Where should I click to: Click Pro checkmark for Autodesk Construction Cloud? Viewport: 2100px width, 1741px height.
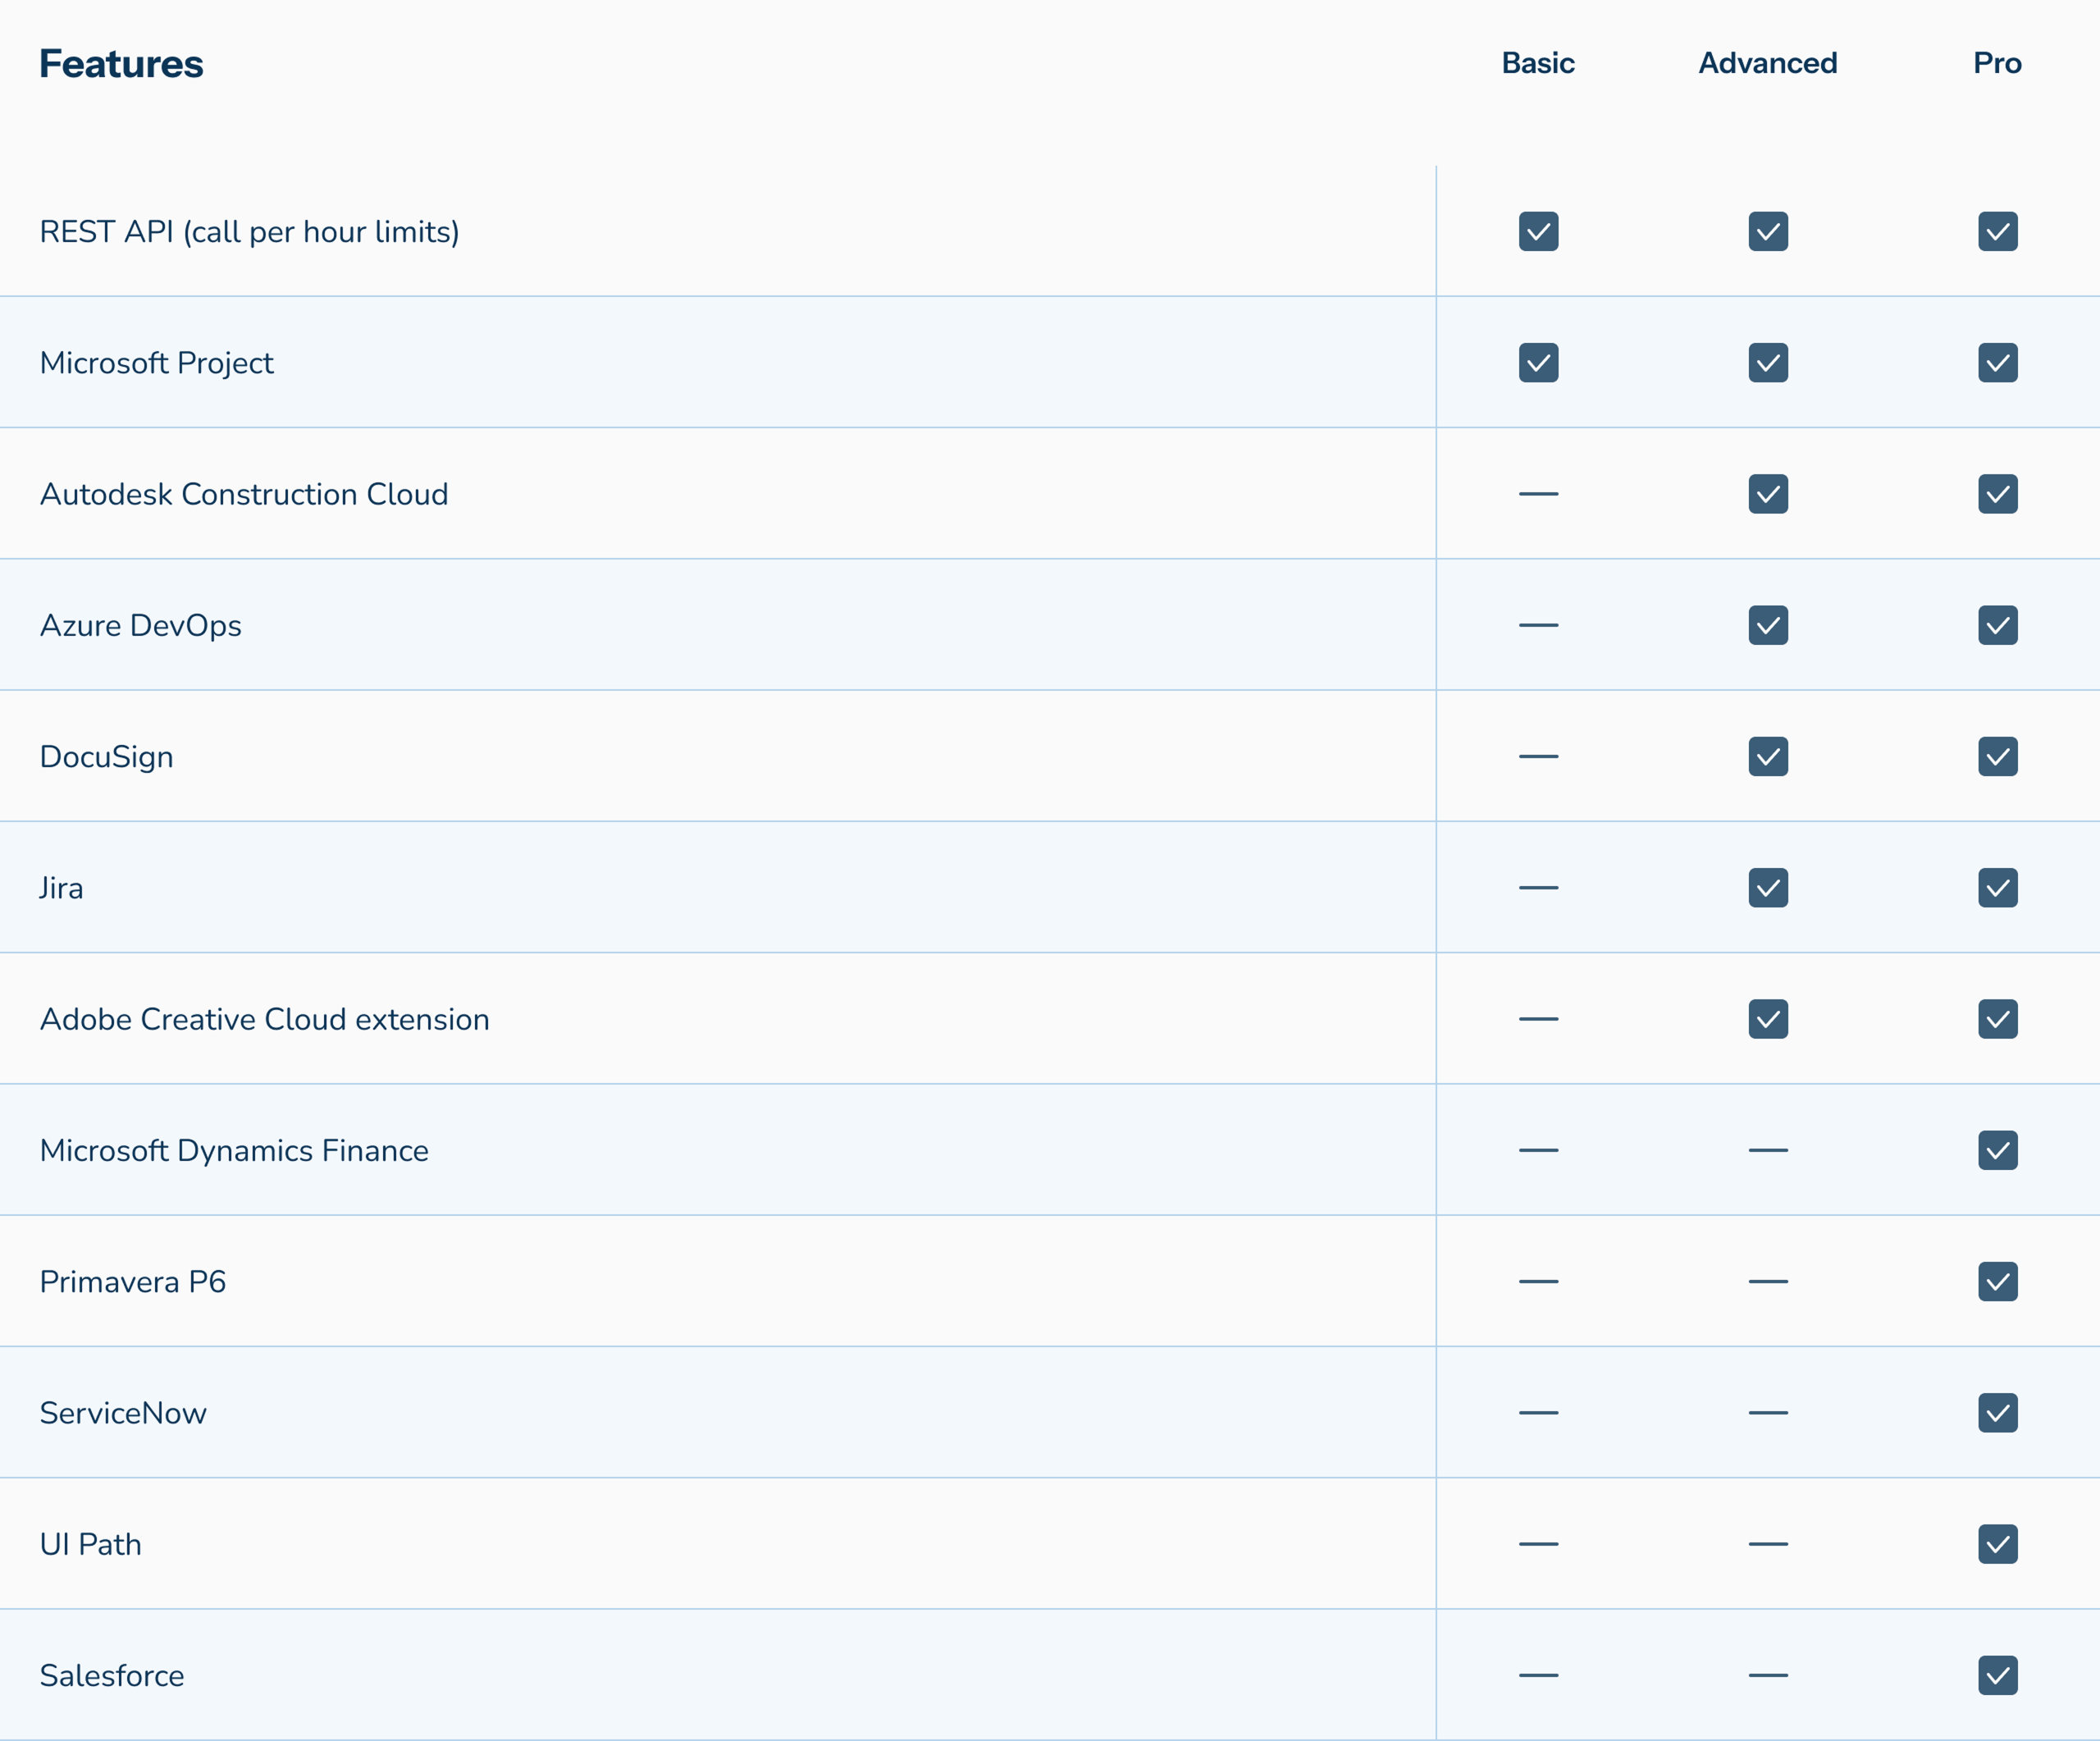[1998, 494]
